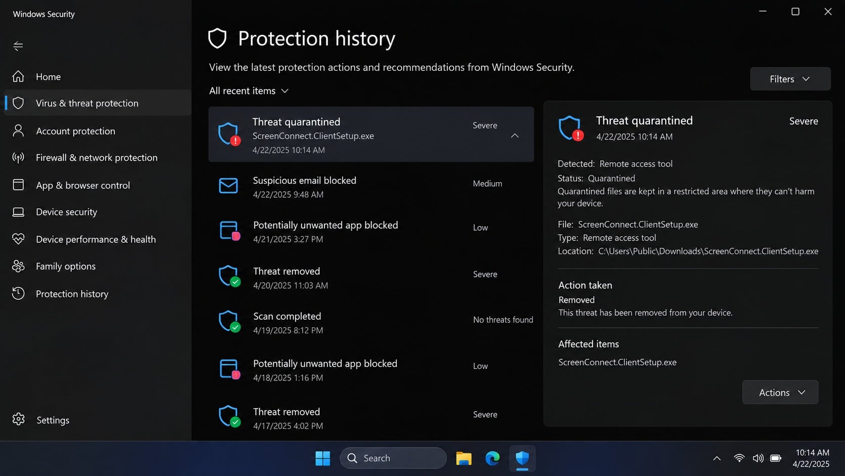Open Settings in sidebar
Viewport: 845px width, 476px height.
pyautogui.click(x=98, y=420)
